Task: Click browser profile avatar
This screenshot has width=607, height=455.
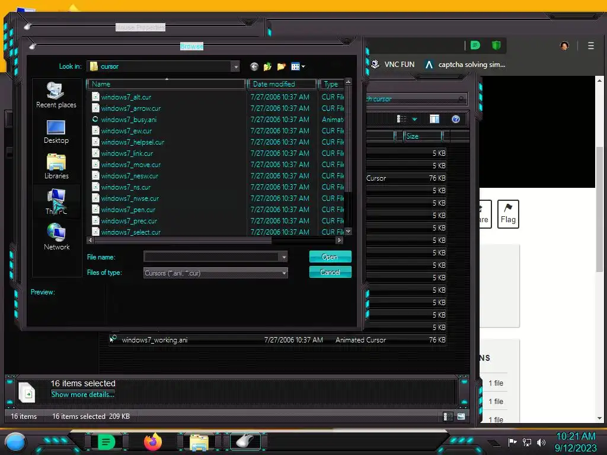Action: click(564, 46)
